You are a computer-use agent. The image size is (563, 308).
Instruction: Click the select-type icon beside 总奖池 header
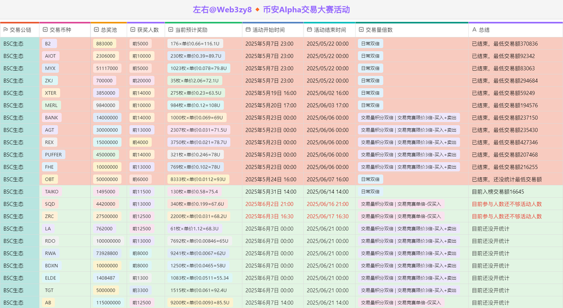pos(97,30)
